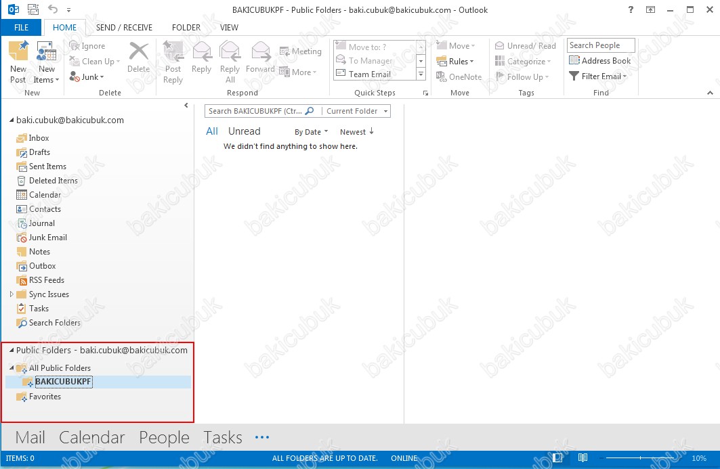Open the Search Folders item

click(x=49, y=323)
